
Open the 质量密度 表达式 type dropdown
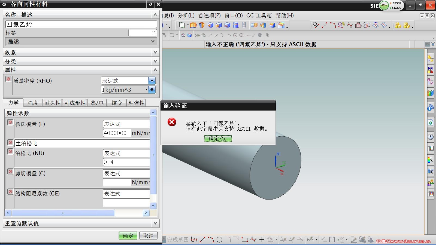tap(152, 81)
